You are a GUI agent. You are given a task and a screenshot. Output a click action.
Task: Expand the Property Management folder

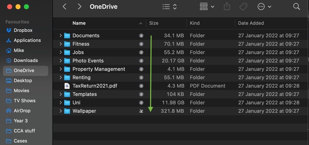point(61,69)
